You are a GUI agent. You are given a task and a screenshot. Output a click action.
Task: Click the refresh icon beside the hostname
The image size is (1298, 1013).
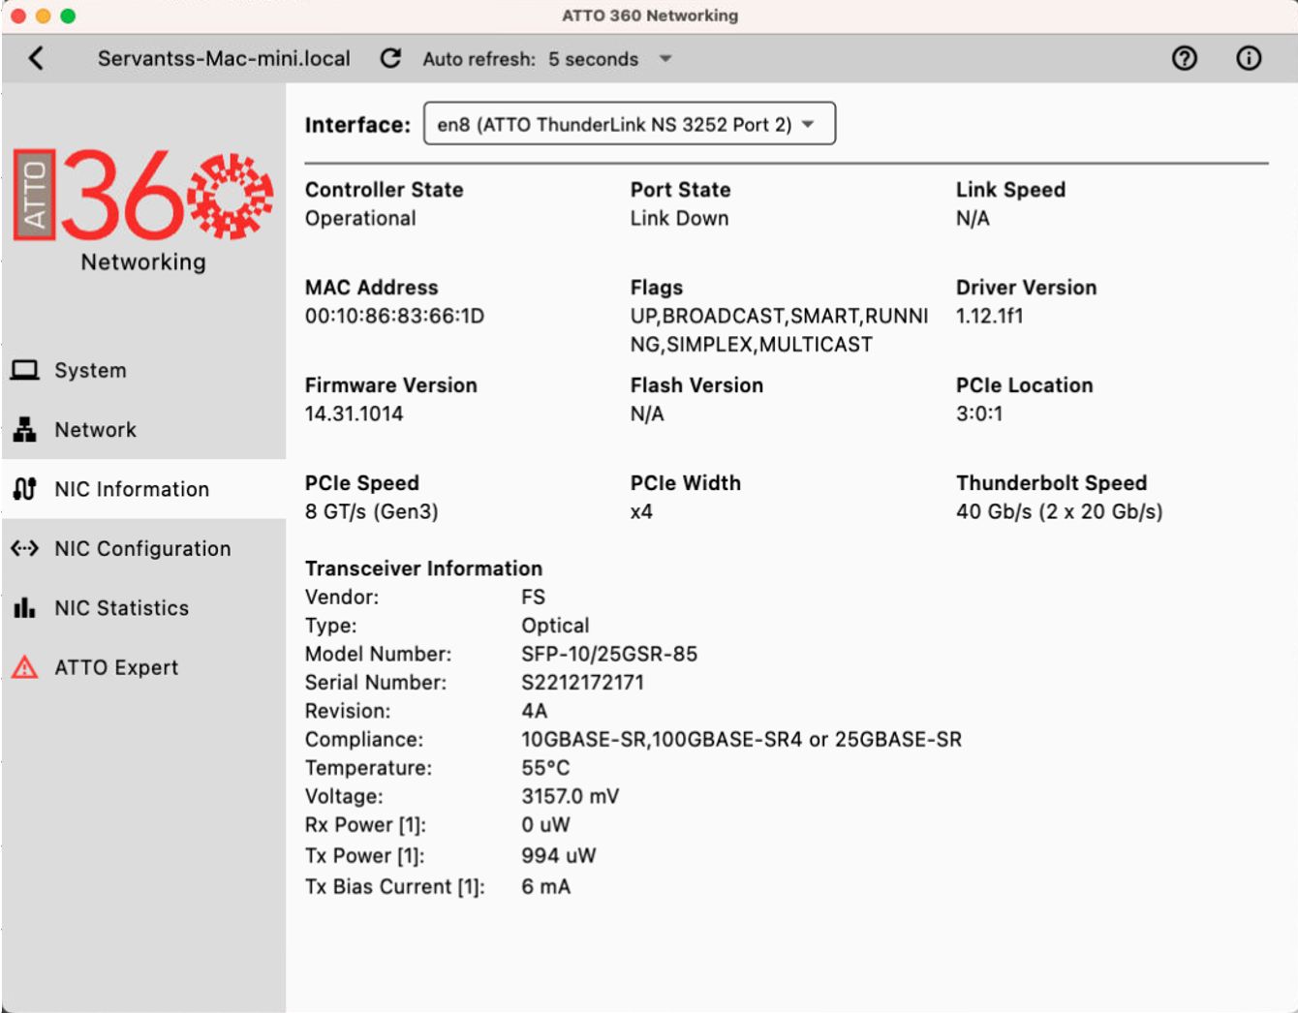click(x=390, y=59)
